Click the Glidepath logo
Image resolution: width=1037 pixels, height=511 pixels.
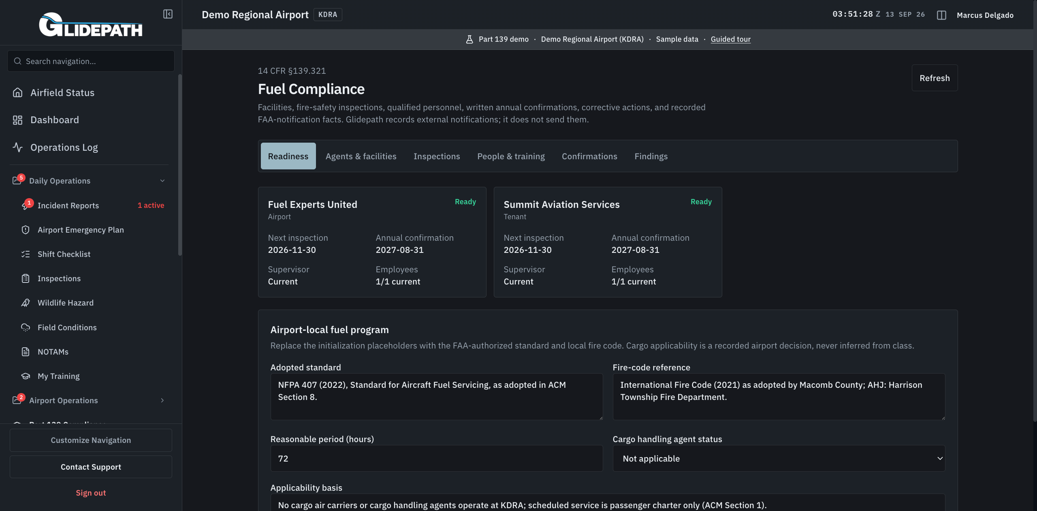tap(91, 24)
